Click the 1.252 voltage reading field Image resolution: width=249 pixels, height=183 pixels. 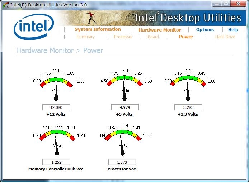pyautogui.click(x=56, y=162)
